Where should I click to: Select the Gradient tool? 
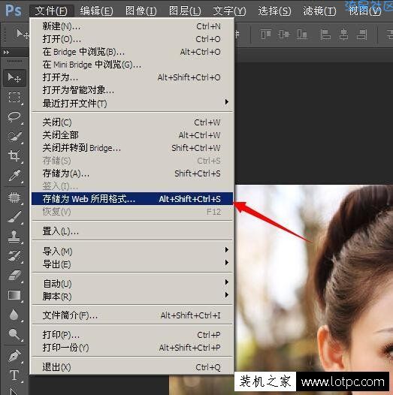coord(14,295)
